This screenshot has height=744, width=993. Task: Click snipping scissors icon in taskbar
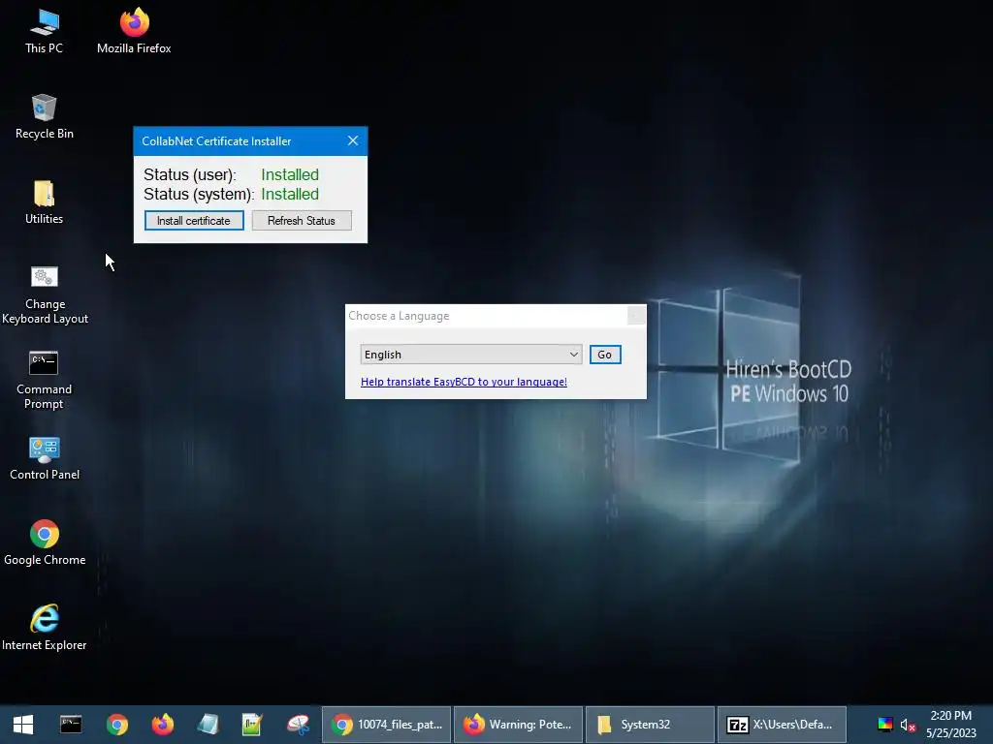click(299, 725)
